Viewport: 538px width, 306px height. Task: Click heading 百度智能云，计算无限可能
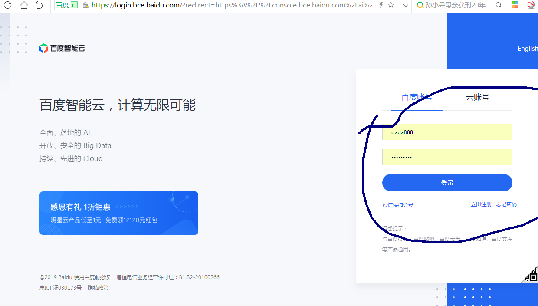118,105
